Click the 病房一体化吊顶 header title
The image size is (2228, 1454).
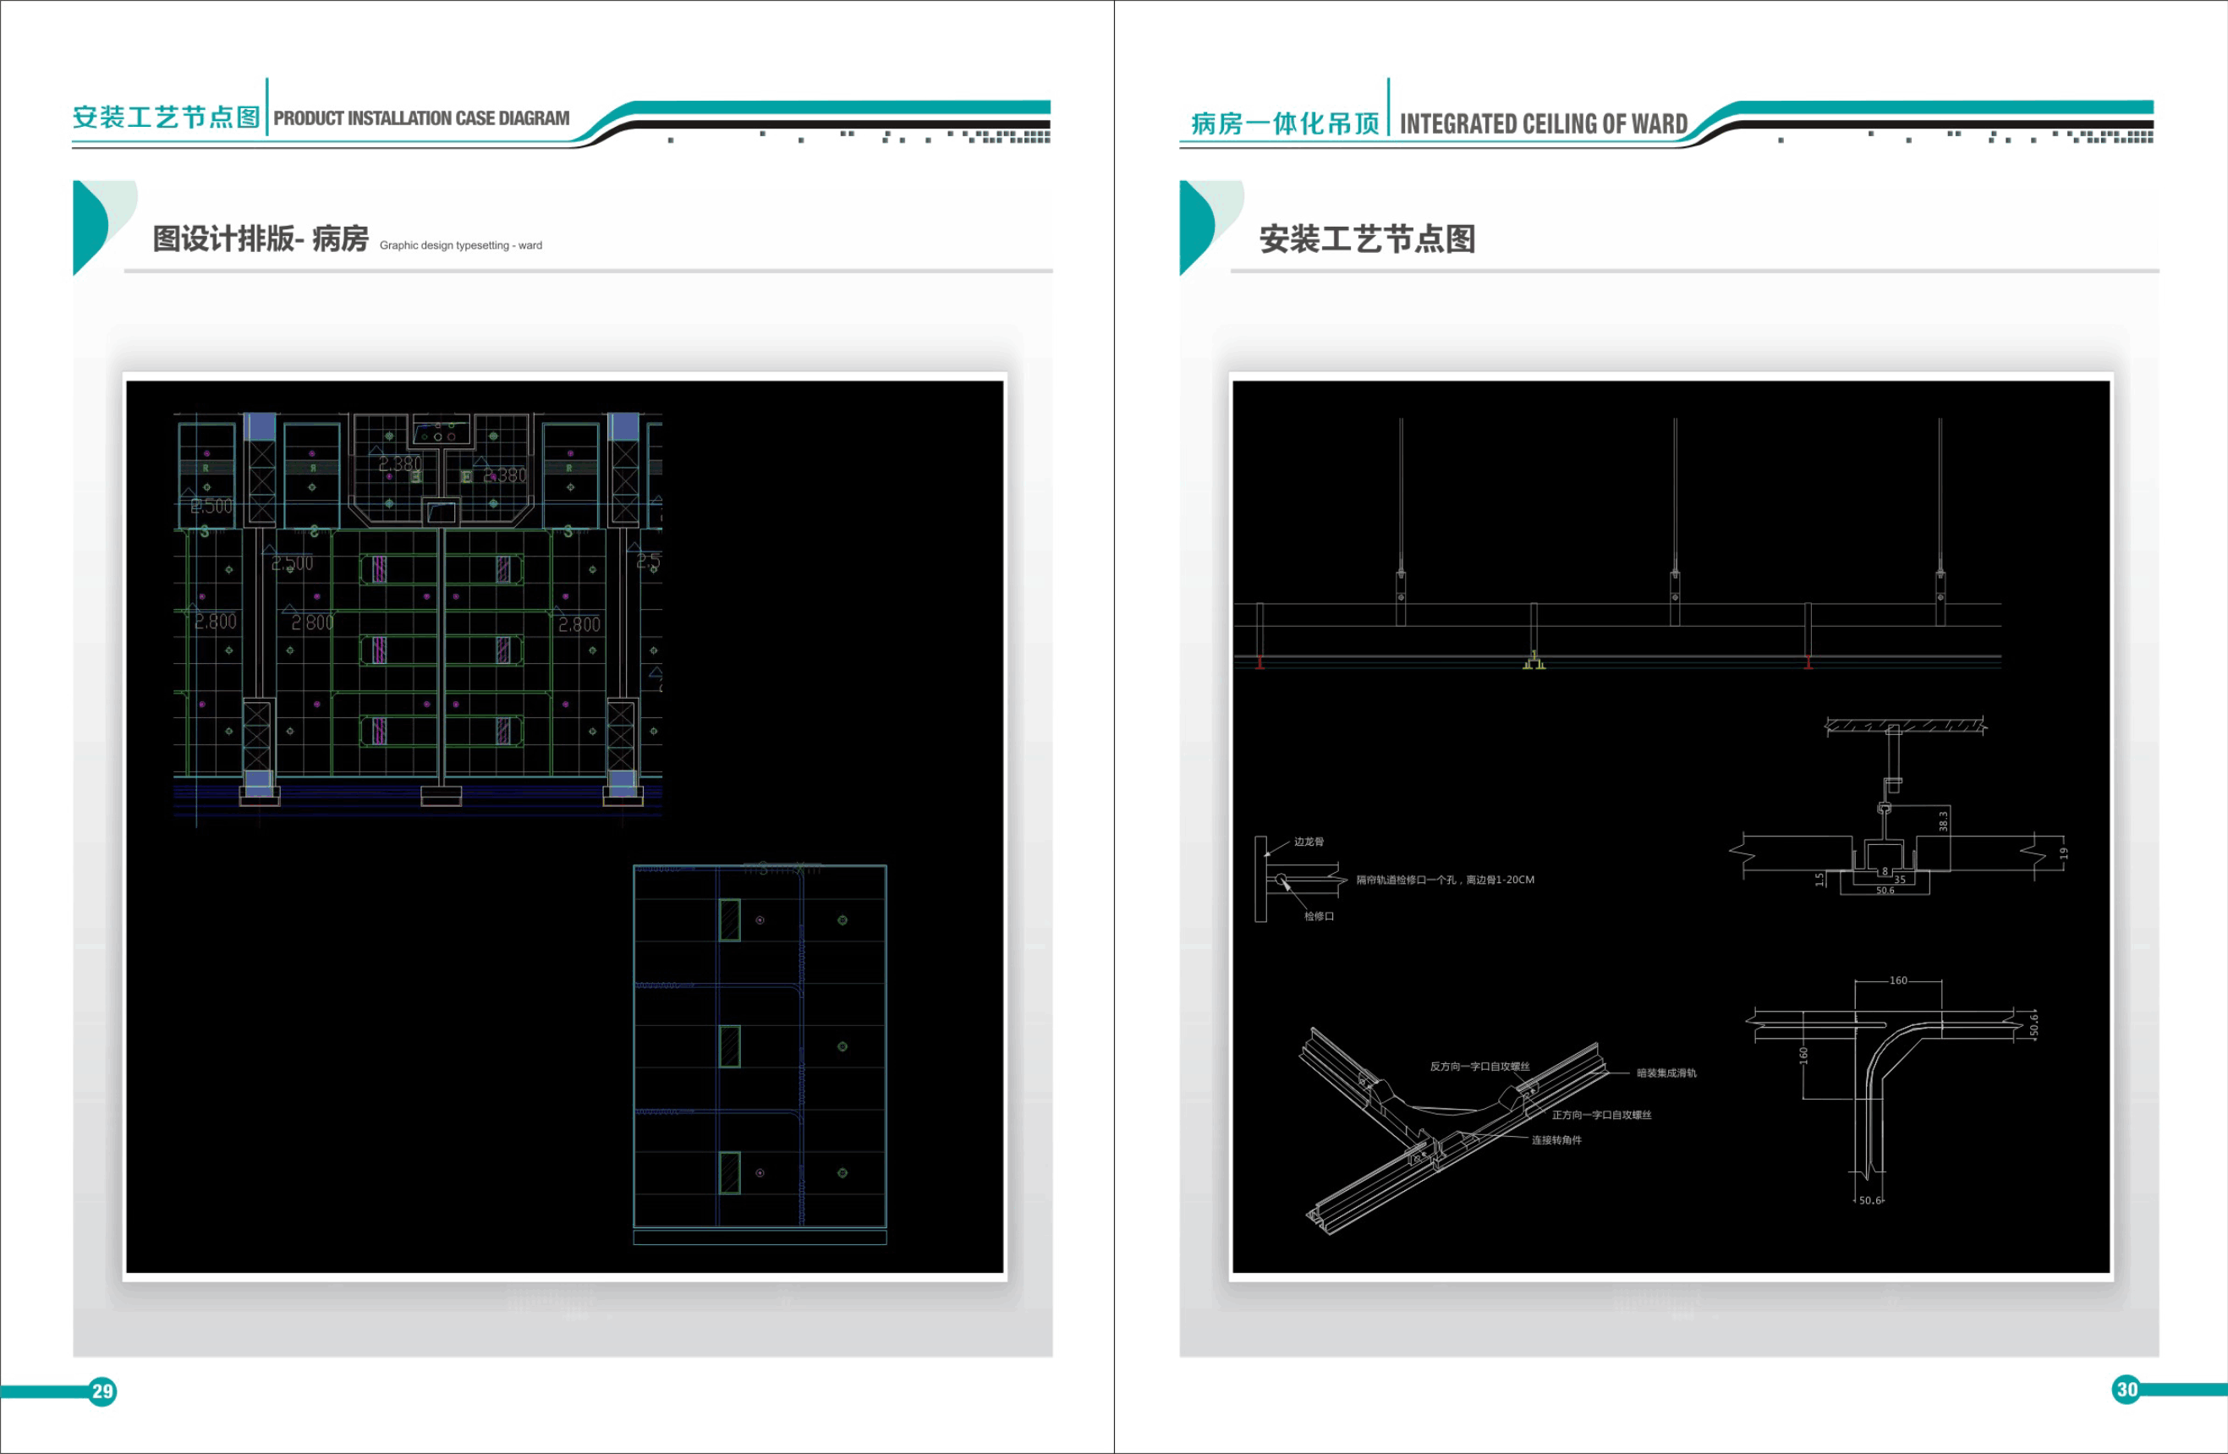(1286, 123)
